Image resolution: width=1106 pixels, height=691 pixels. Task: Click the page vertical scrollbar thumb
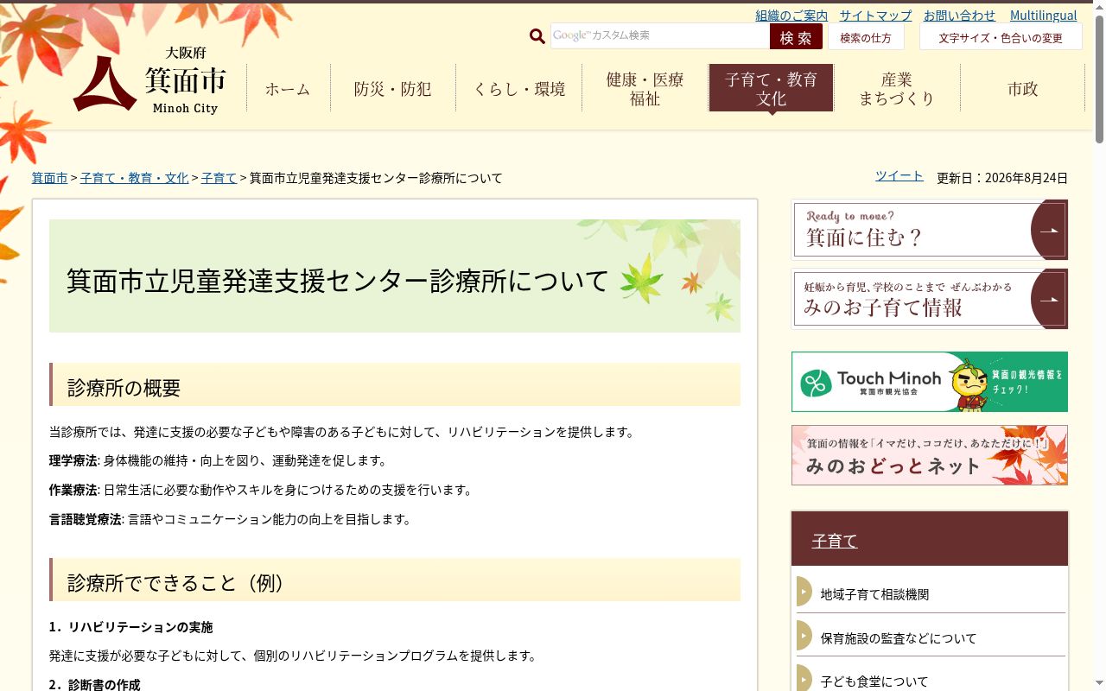pyautogui.click(x=1099, y=78)
